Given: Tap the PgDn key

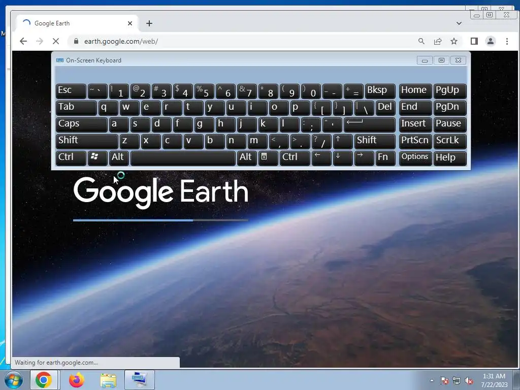Looking at the screenshot, I should tap(450, 108).
